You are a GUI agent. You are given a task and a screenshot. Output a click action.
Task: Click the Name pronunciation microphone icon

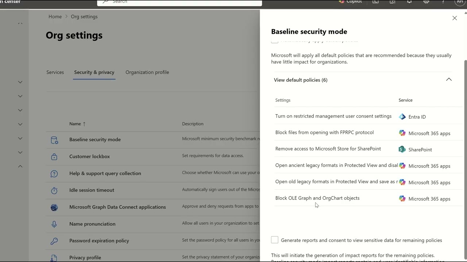pos(54,224)
